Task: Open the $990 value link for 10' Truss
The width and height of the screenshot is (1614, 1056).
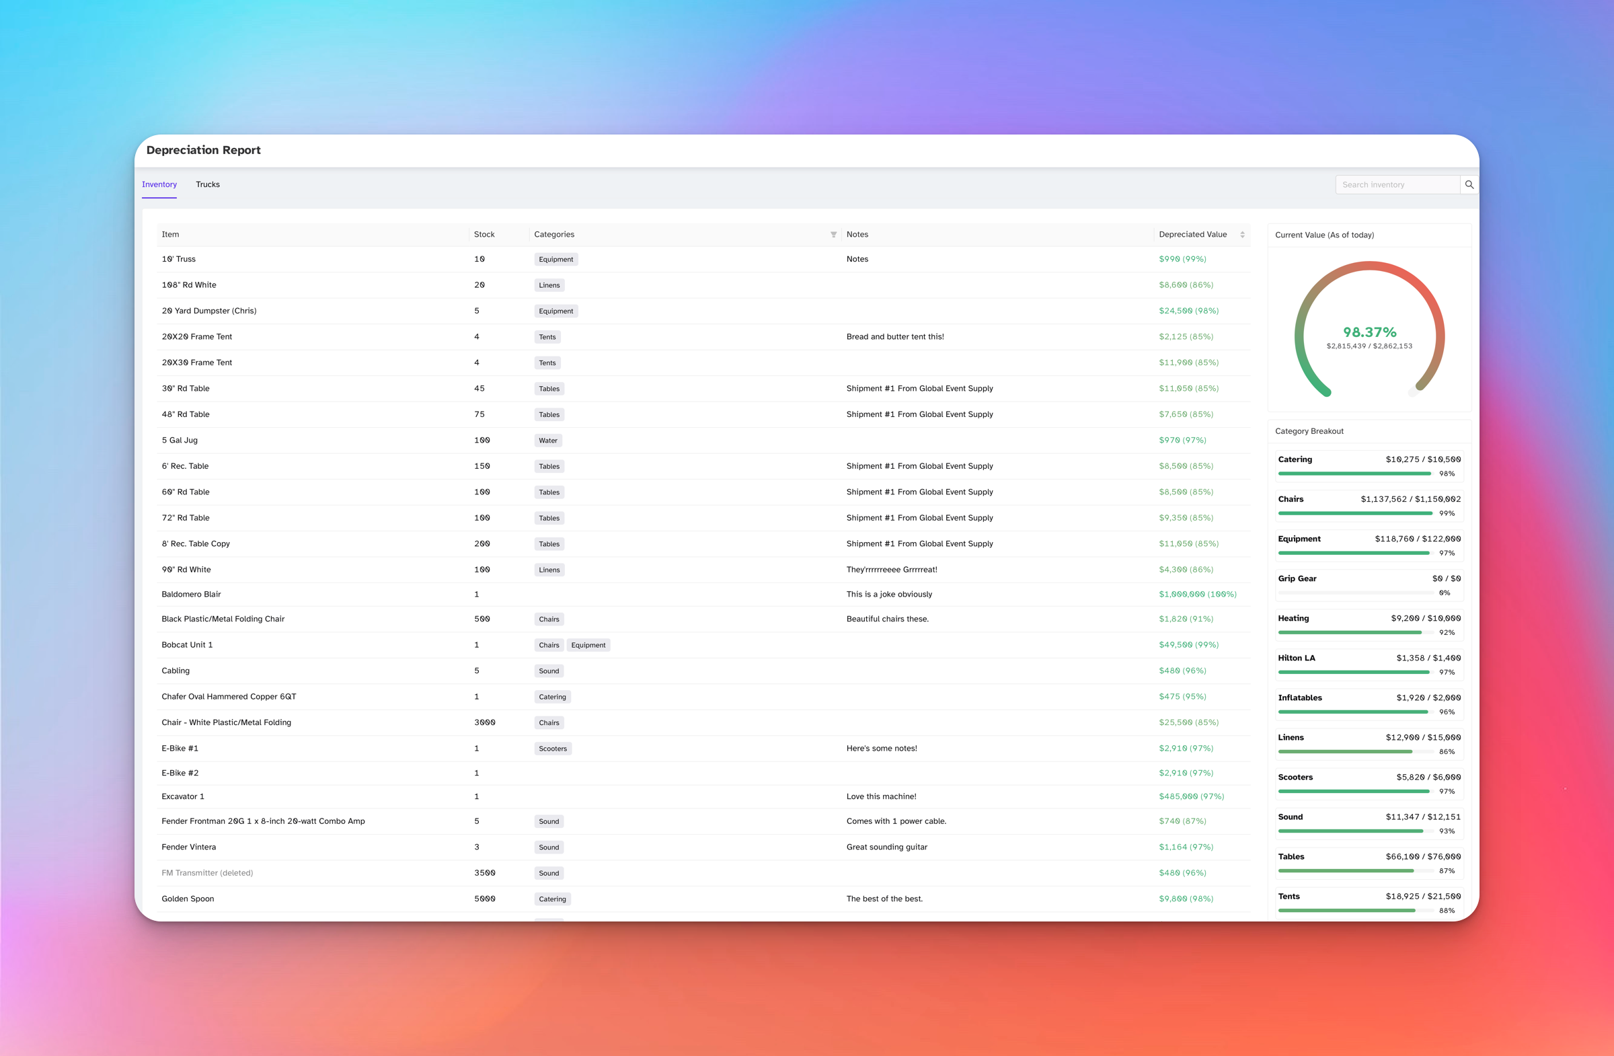Action: click(x=1182, y=258)
